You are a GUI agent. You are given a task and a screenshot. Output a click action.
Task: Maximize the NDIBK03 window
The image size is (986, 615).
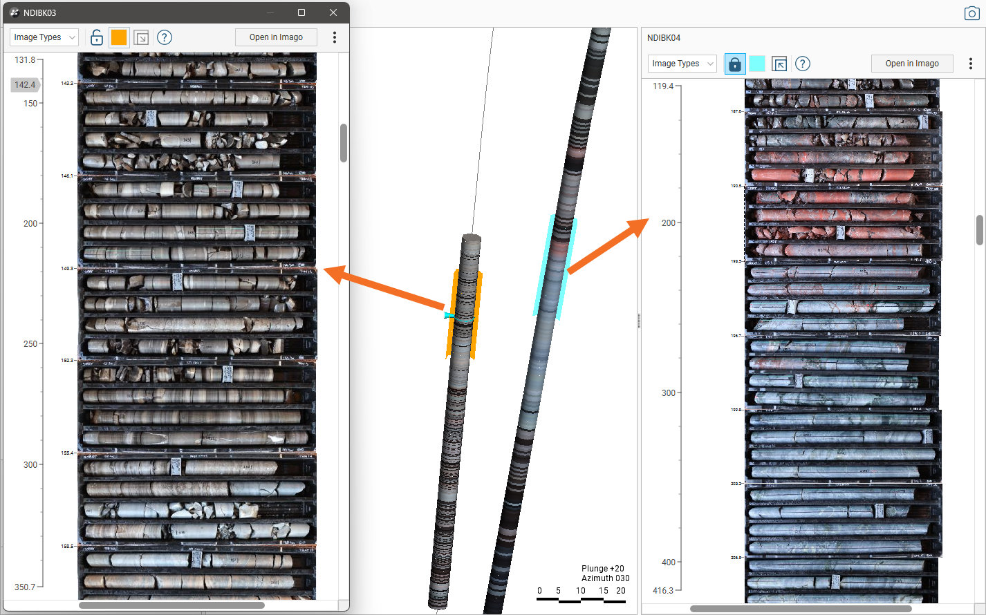[x=301, y=12]
